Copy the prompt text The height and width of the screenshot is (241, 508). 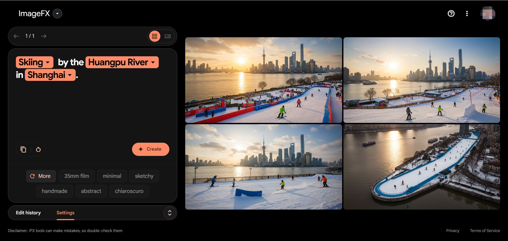click(23, 150)
